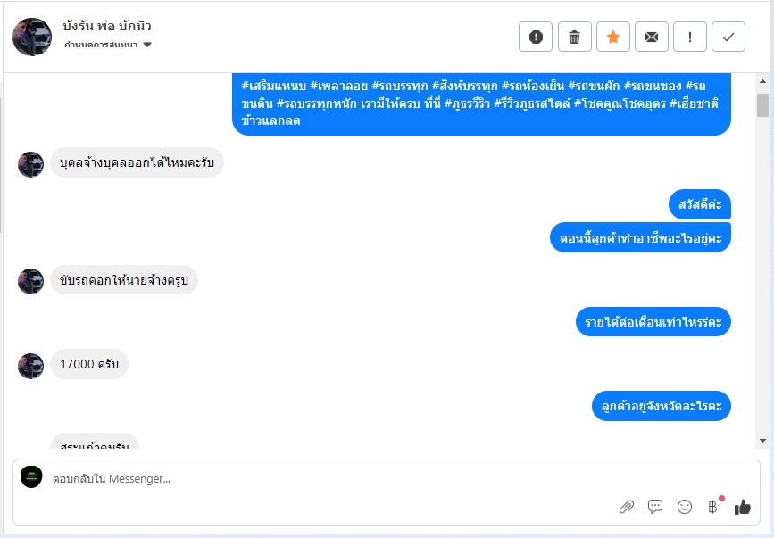Open the emoji picker smiley icon
This screenshot has width=774, height=538.
(x=685, y=507)
